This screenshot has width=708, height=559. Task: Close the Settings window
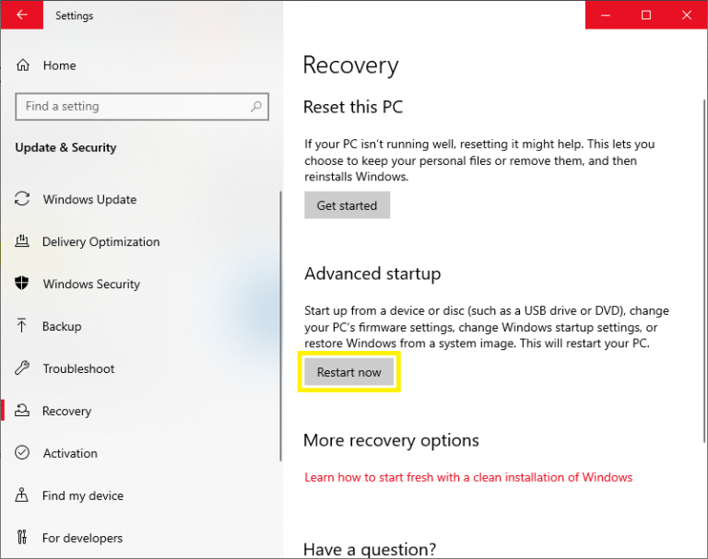(x=686, y=15)
